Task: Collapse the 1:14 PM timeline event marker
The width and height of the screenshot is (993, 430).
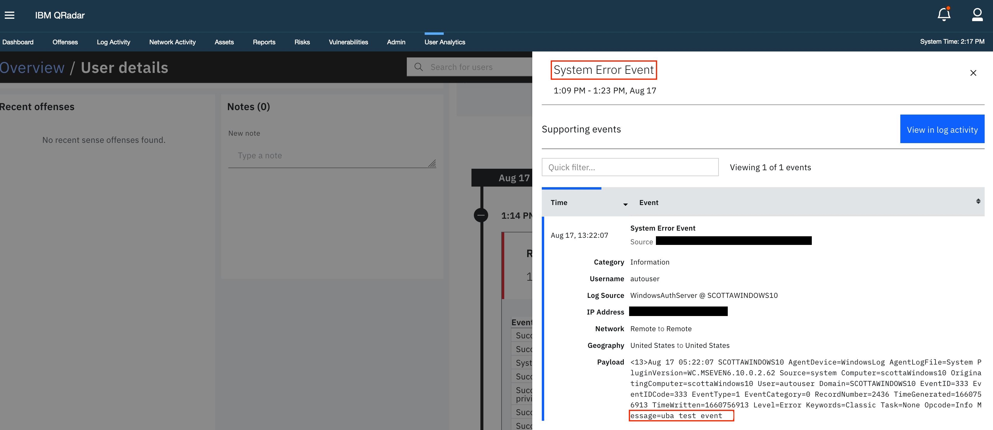Action: point(481,215)
